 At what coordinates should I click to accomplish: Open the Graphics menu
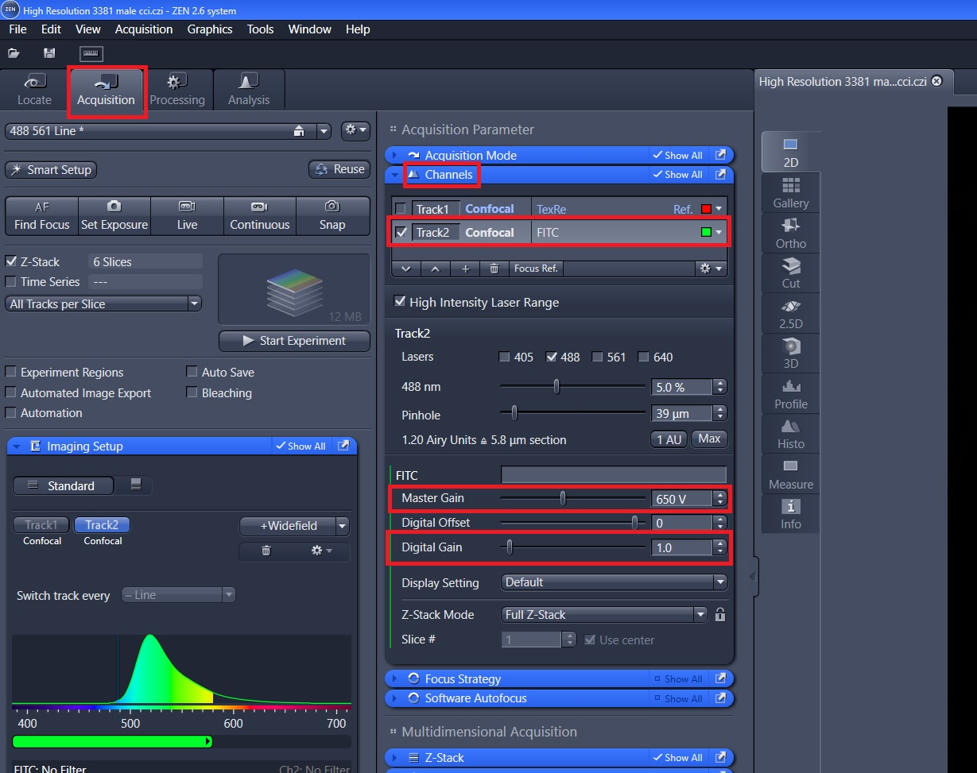(210, 29)
